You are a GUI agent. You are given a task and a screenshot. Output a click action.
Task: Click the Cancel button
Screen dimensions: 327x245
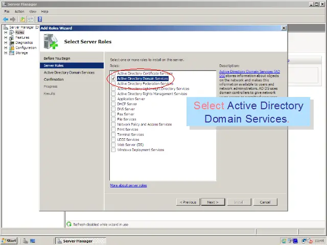click(265, 202)
